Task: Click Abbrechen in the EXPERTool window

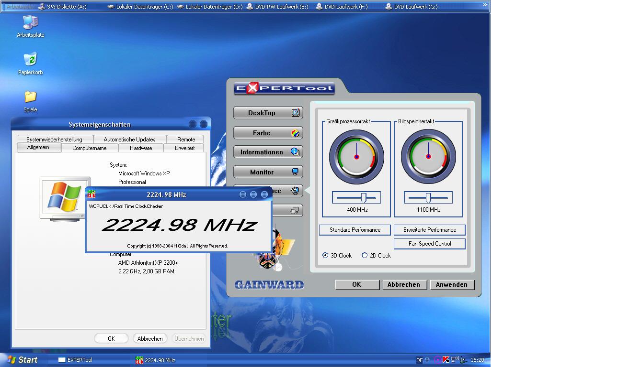Action: [404, 285]
